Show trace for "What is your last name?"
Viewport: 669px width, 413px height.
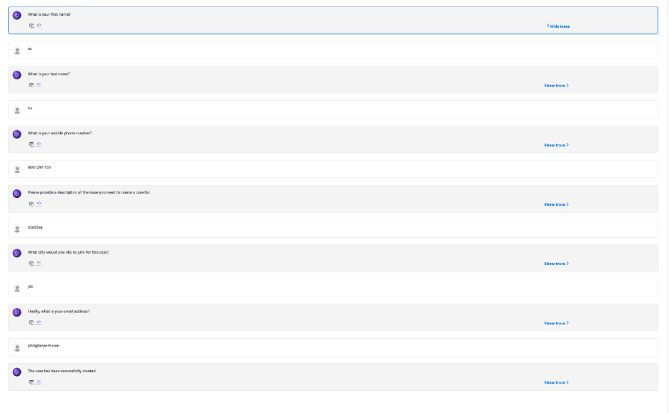[556, 85]
